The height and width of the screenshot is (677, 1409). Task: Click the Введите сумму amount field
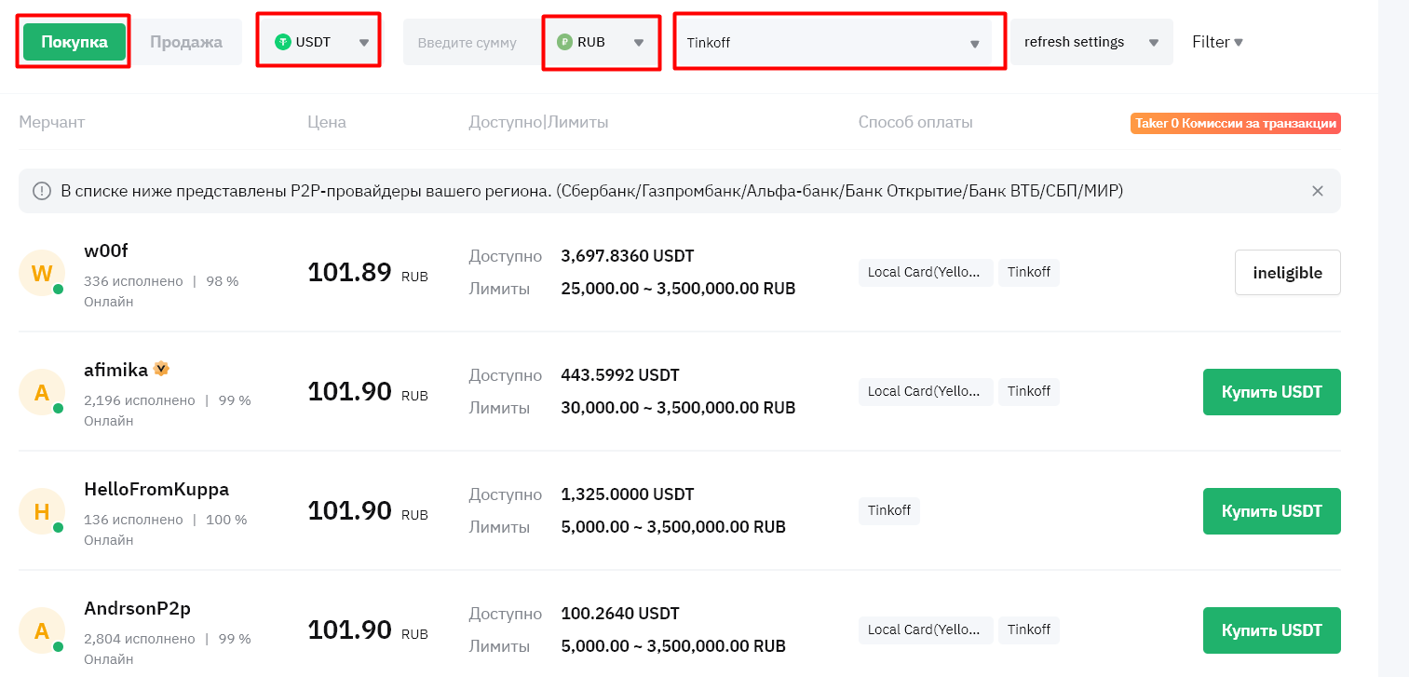[467, 43]
